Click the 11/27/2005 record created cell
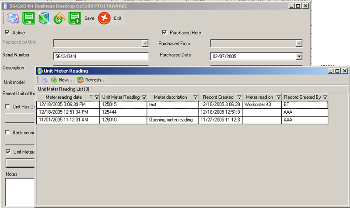This screenshot has width=350, height=208. pos(220,120)
